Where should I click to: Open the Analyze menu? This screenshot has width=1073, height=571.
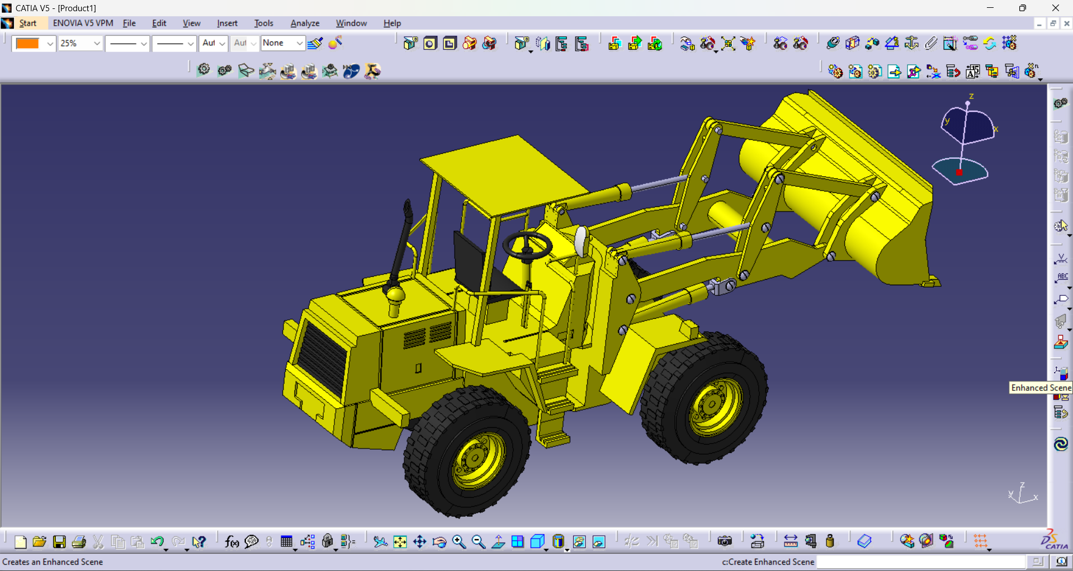click(305, 23)
